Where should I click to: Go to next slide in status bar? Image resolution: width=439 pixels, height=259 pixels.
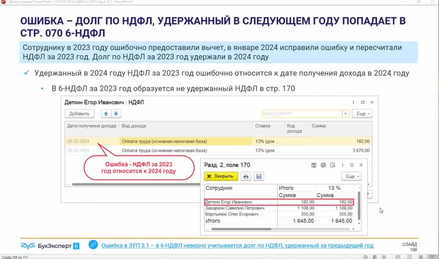tap(384, 257)
